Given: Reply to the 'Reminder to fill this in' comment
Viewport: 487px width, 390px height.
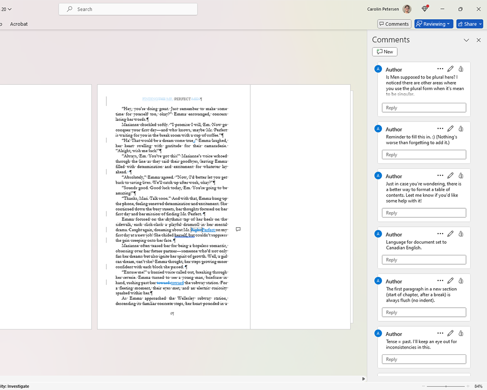Looking at the screenshot, I should (424, 155).
